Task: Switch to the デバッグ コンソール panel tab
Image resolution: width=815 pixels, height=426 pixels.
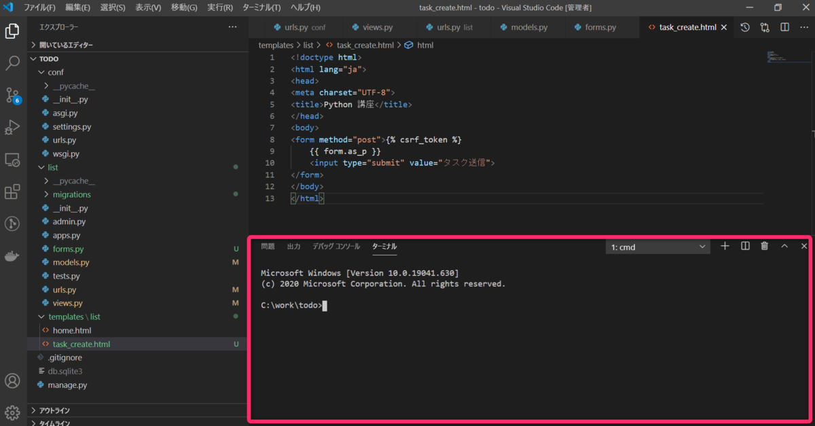Action: (x=337, y=247)
